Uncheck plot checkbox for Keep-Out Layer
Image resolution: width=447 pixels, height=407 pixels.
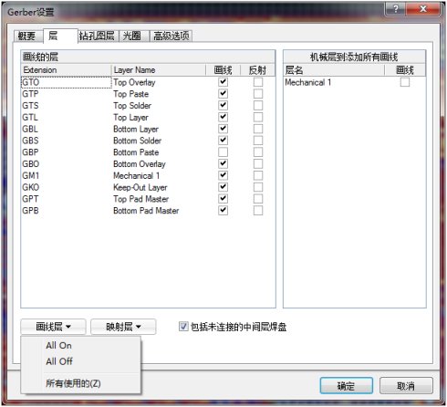coord(223,187)
